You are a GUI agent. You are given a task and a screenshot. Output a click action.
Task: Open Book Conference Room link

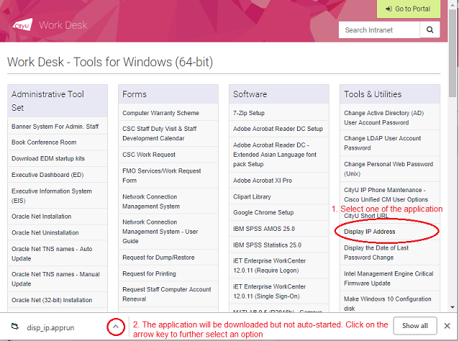click(x=44, y=142)
